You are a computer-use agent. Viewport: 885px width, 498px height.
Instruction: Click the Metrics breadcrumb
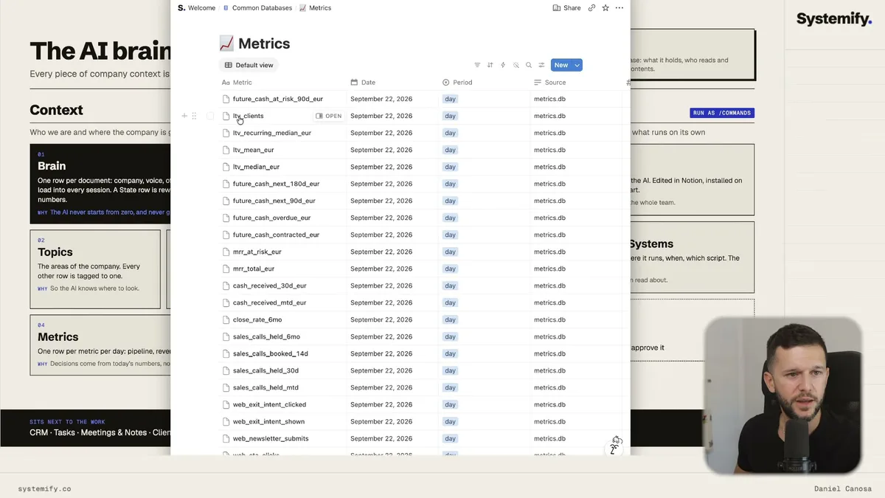pyautogui.click(x=315, y=7)
